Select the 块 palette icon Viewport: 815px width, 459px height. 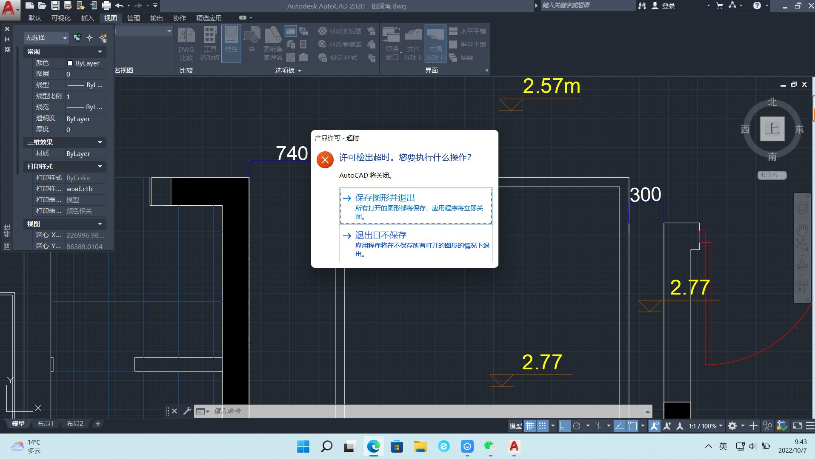click(x=252, y=42)
